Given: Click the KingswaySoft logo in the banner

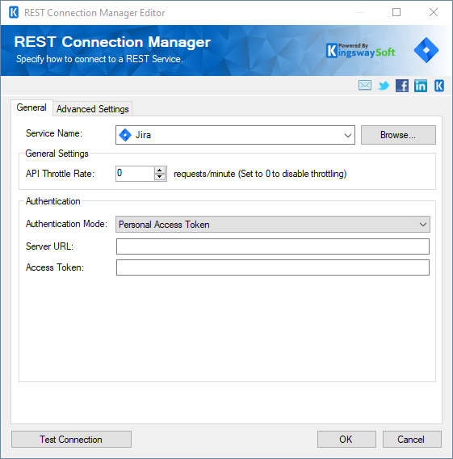Looking at the screenshot, I should click(x=360, y=51).
